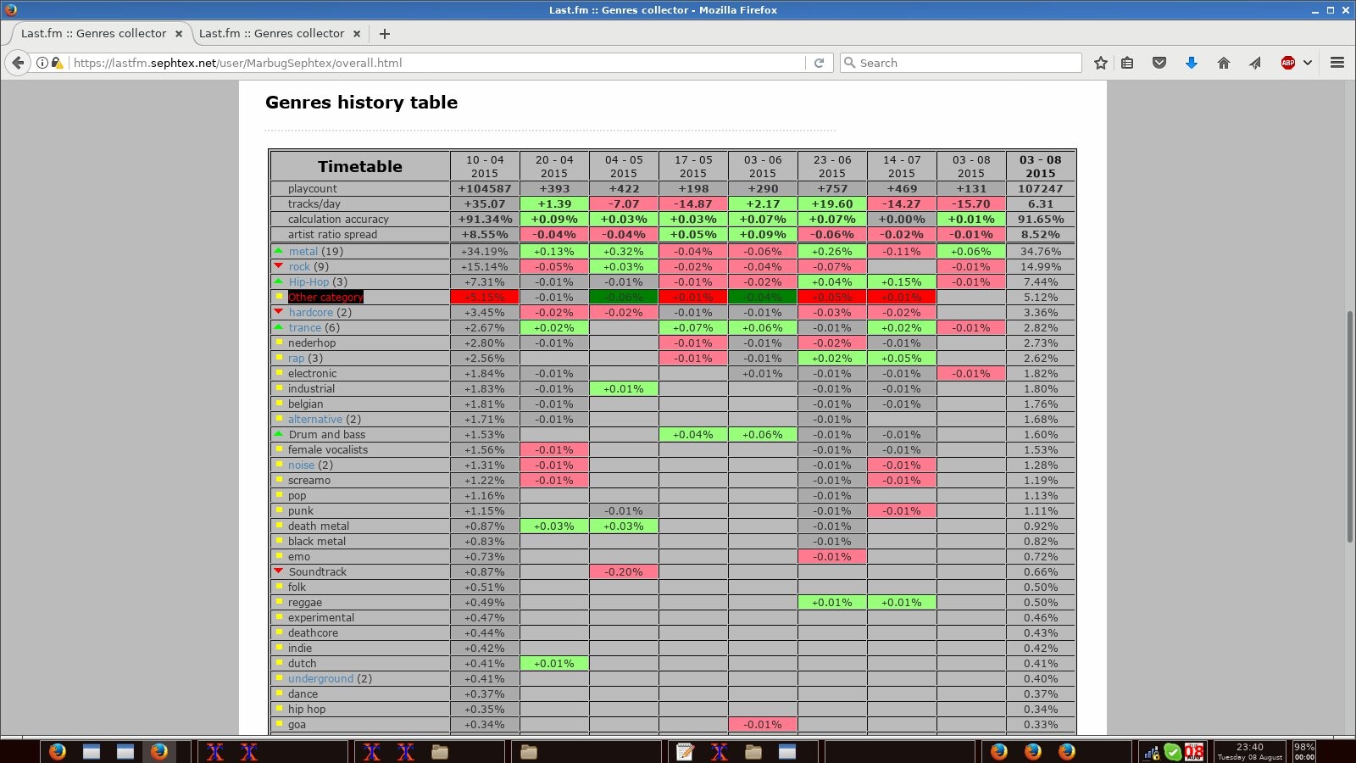This screenshot has width=1356, height=763.
Task: Show site identity information in URL bar
Action: point(42,63)
